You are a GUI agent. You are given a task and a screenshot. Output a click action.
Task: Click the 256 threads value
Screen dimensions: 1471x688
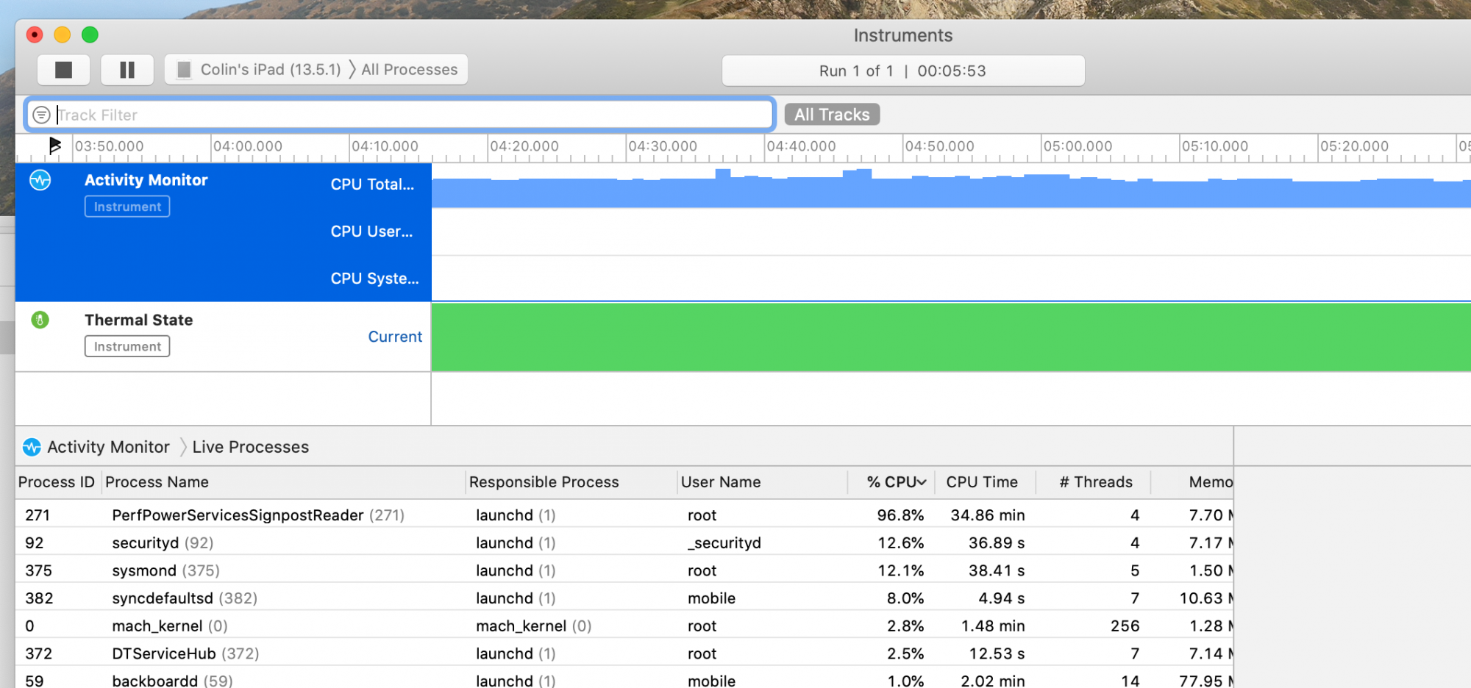point(1125,626)
